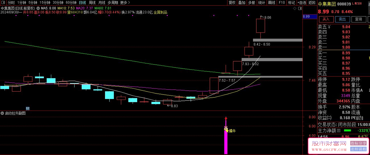This screenshot has width=370, height=155.
Task: Select the 买一 8.99 order row
Action: pos(344,53)
